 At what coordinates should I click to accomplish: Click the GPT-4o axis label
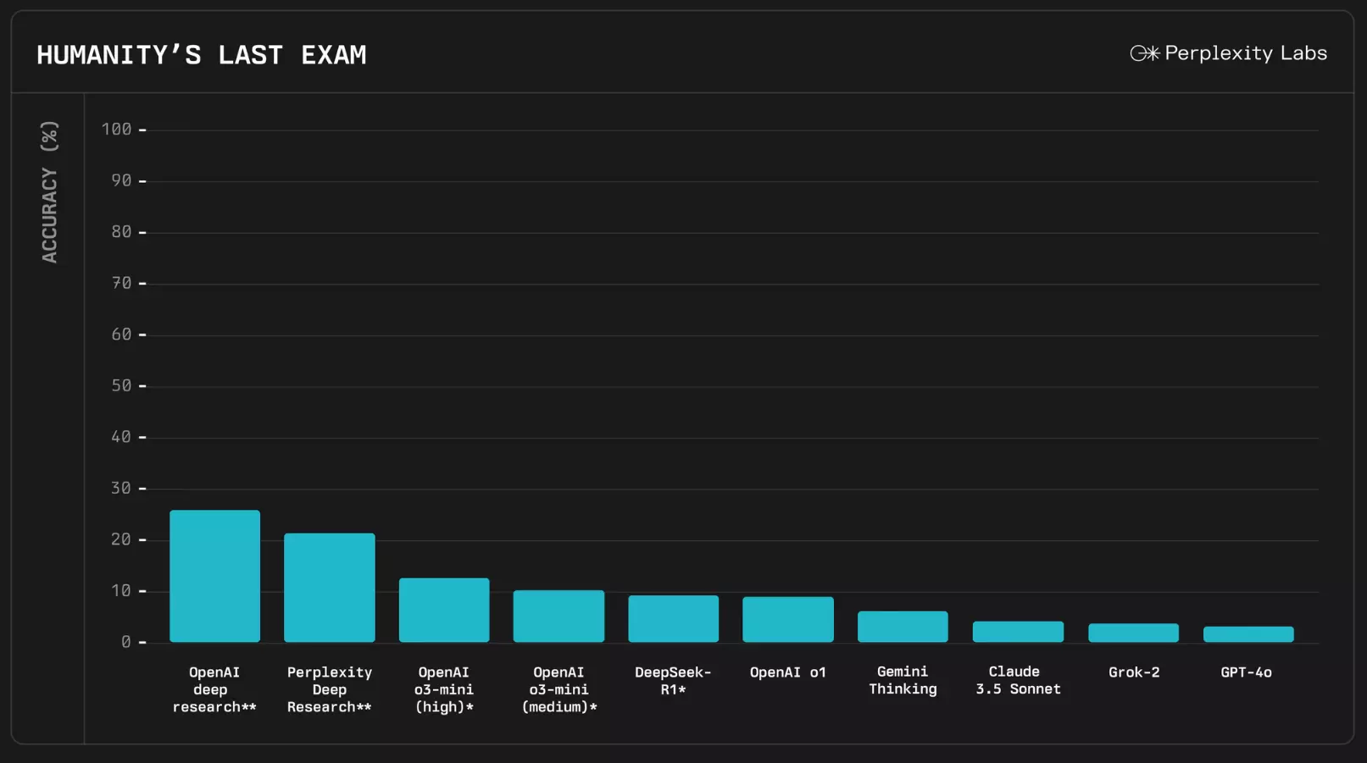coord(1247,672)
